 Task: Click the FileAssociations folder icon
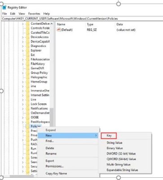click(28, 59)
